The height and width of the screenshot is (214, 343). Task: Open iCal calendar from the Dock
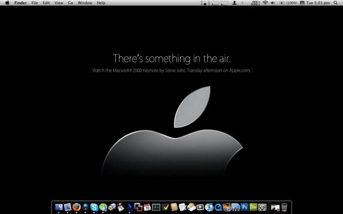tap(147, 207)
